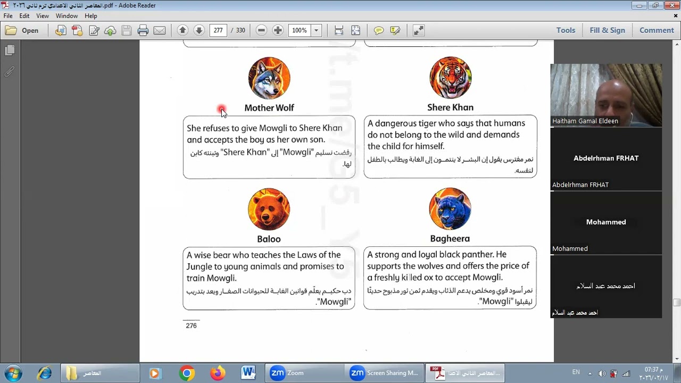681x383 pixels.
Task: Print the document using printer icon
Action: (x=143, y=30)
